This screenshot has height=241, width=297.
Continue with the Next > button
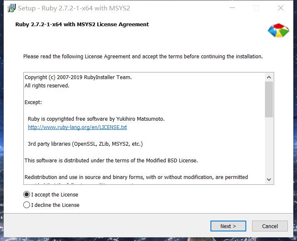228,226
